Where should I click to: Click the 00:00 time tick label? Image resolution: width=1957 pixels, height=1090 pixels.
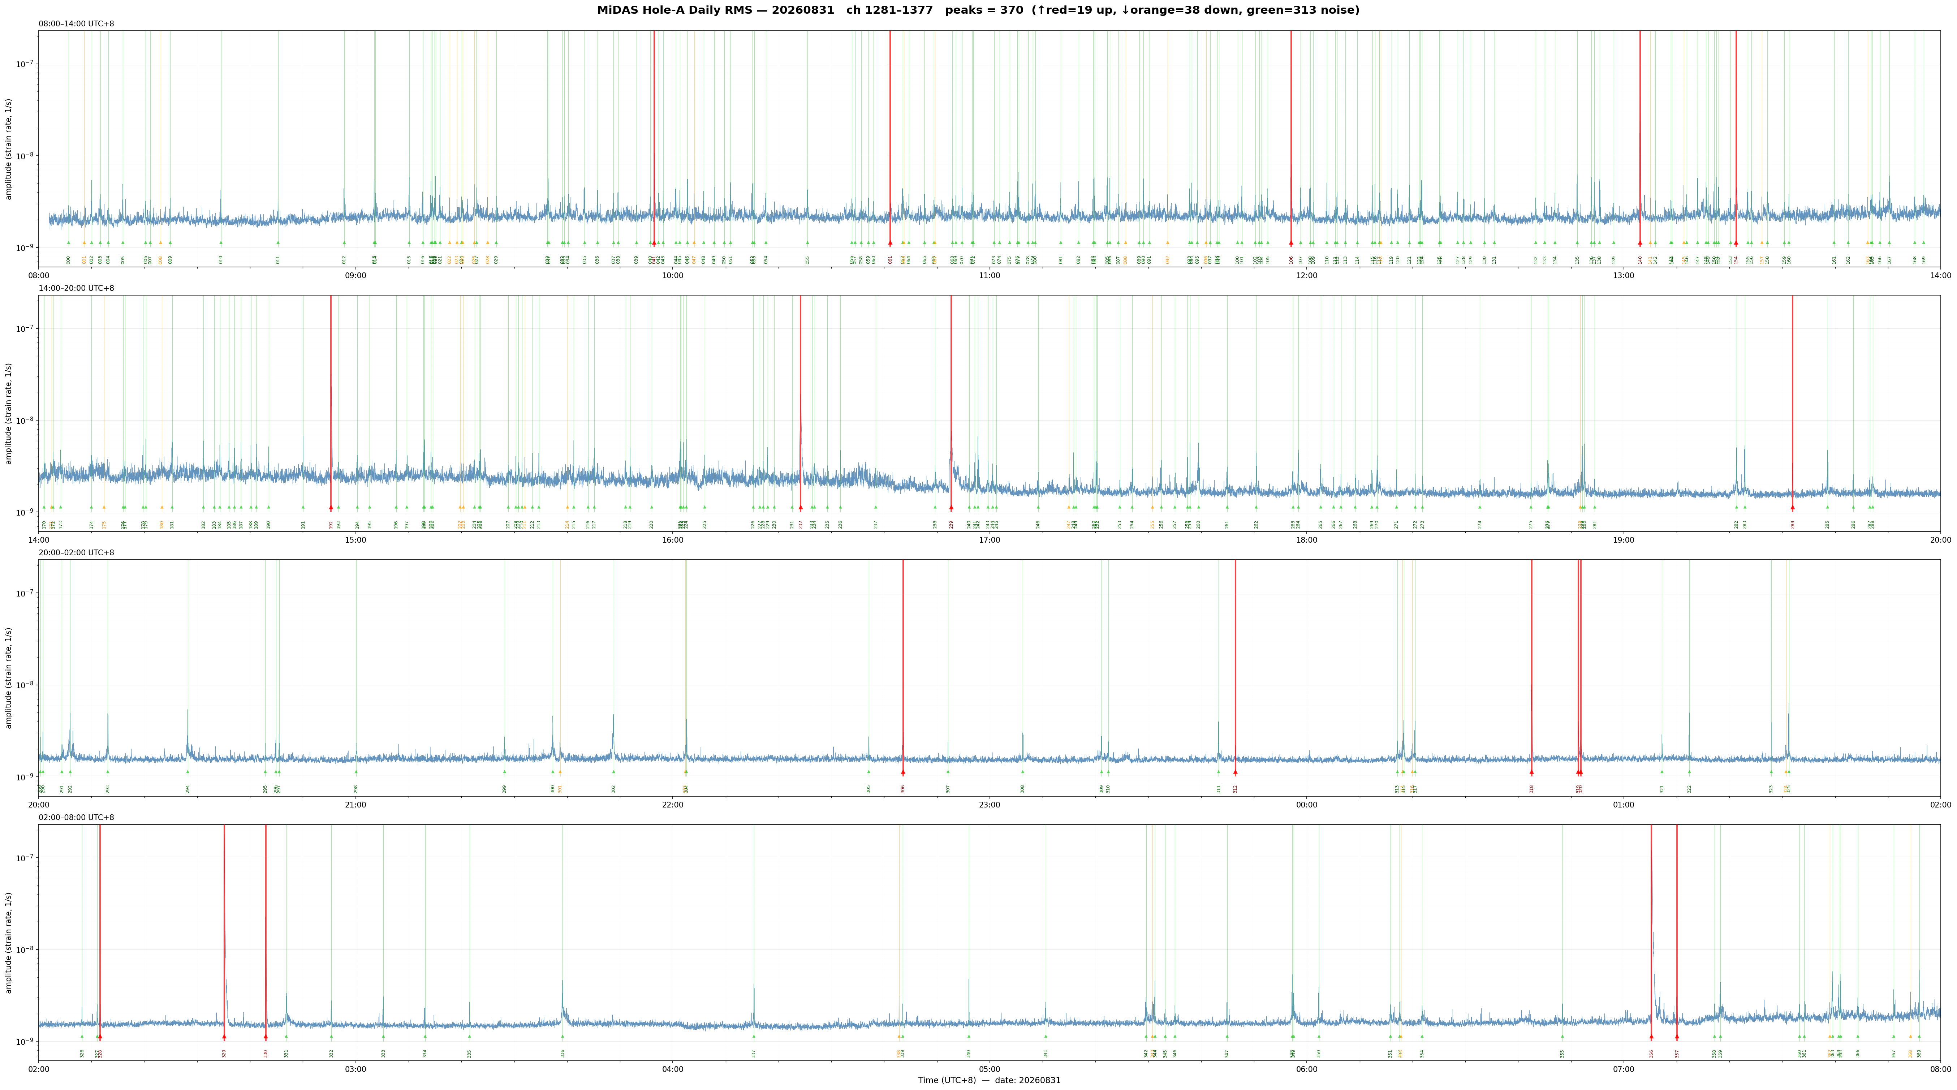(1307, 804)
